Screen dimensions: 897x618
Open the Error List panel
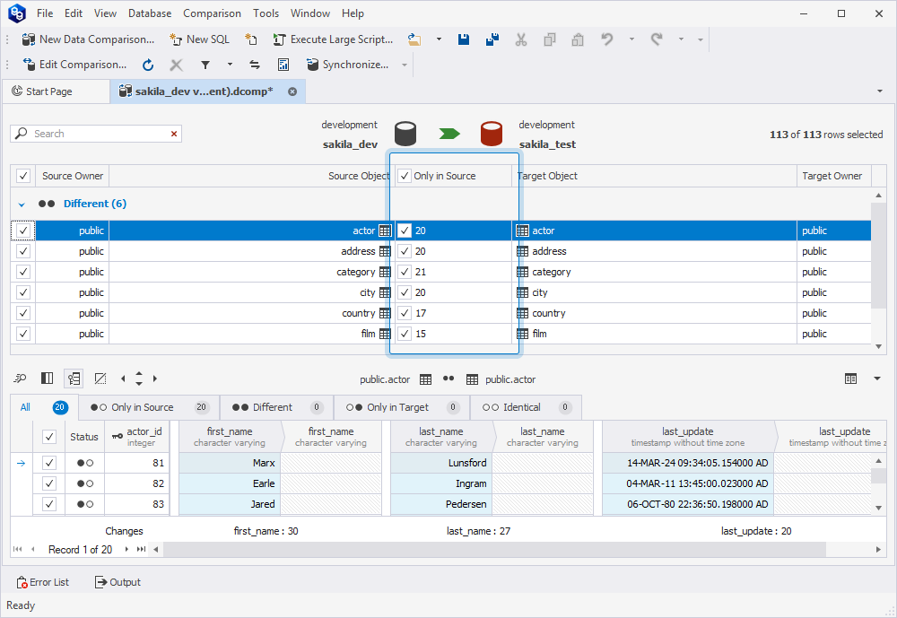click(x=42, y=582)
